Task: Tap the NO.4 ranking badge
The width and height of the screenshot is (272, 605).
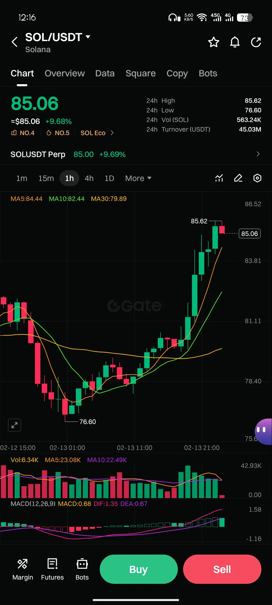Action: 23,133
